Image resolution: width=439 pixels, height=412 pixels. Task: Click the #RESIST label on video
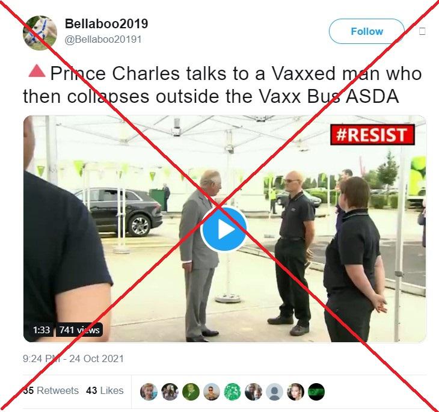click(x=372, y=135)
